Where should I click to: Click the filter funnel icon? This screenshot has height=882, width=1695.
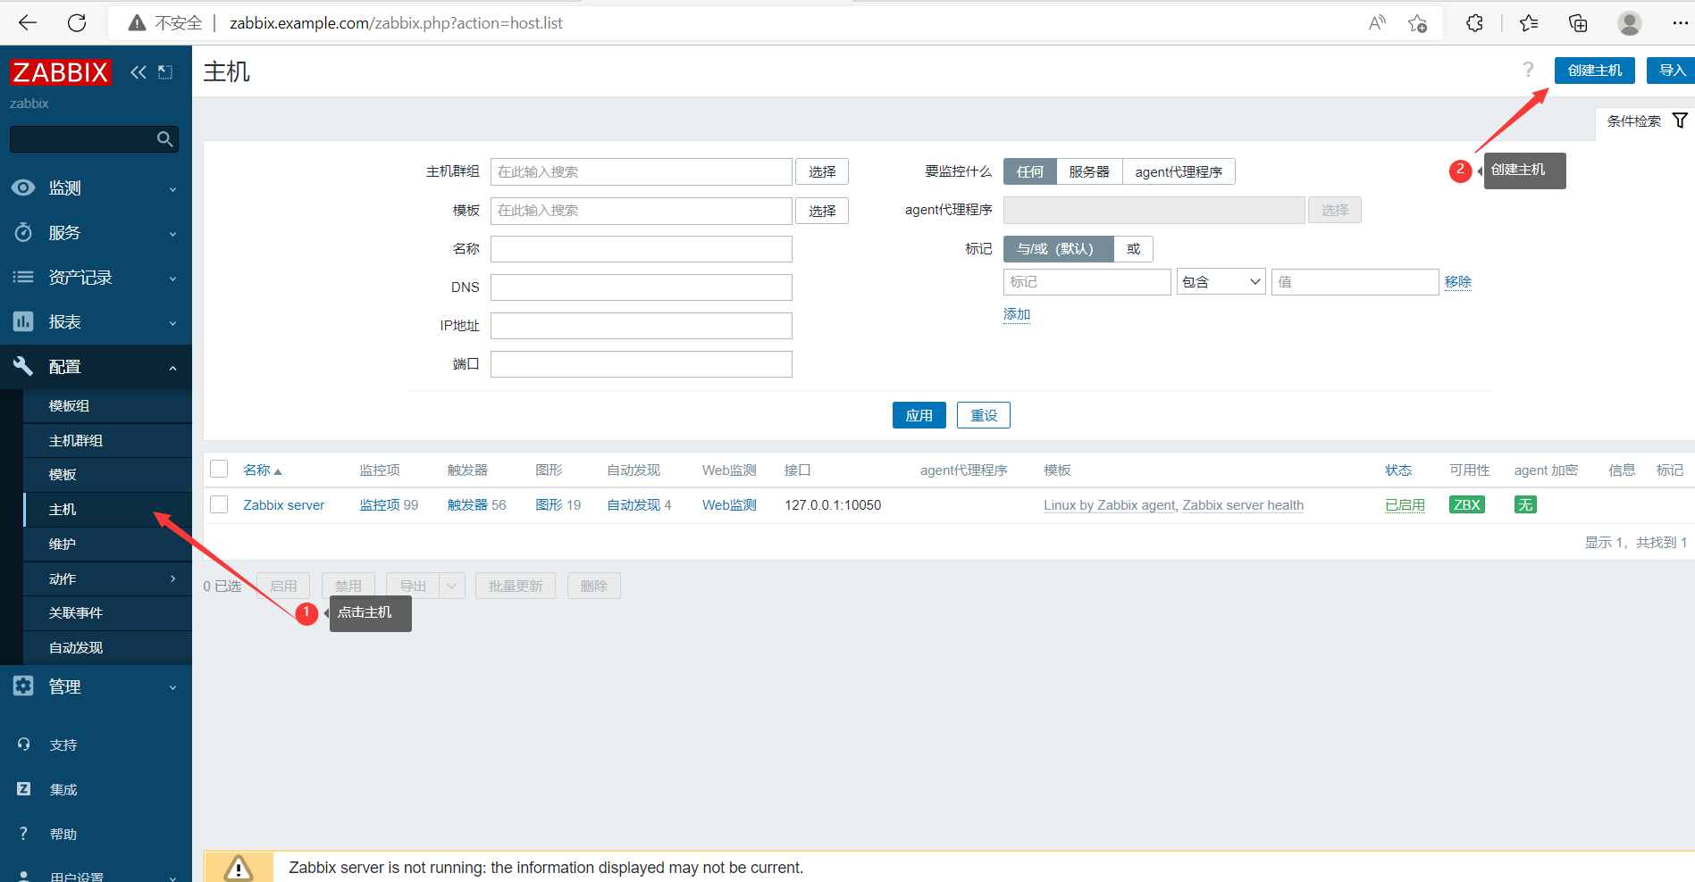(x=1680, y=121)
